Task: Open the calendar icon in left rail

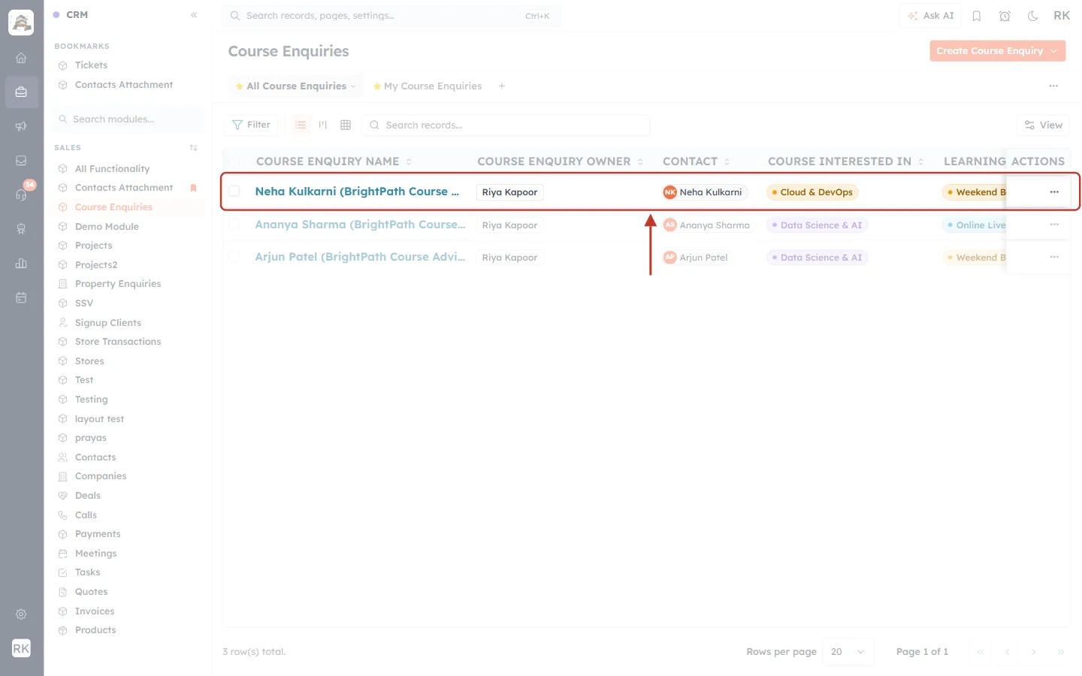Action: click(x=21, y=297)
